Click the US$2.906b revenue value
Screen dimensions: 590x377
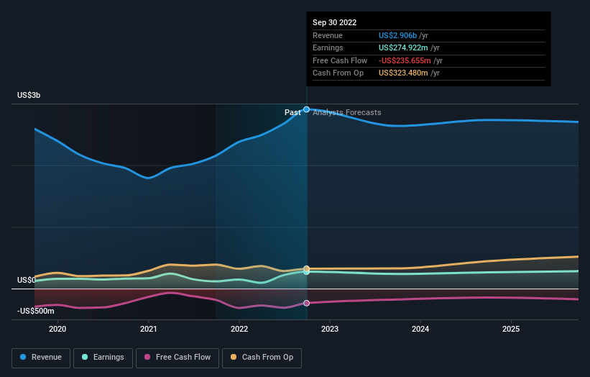click(397, 35)
